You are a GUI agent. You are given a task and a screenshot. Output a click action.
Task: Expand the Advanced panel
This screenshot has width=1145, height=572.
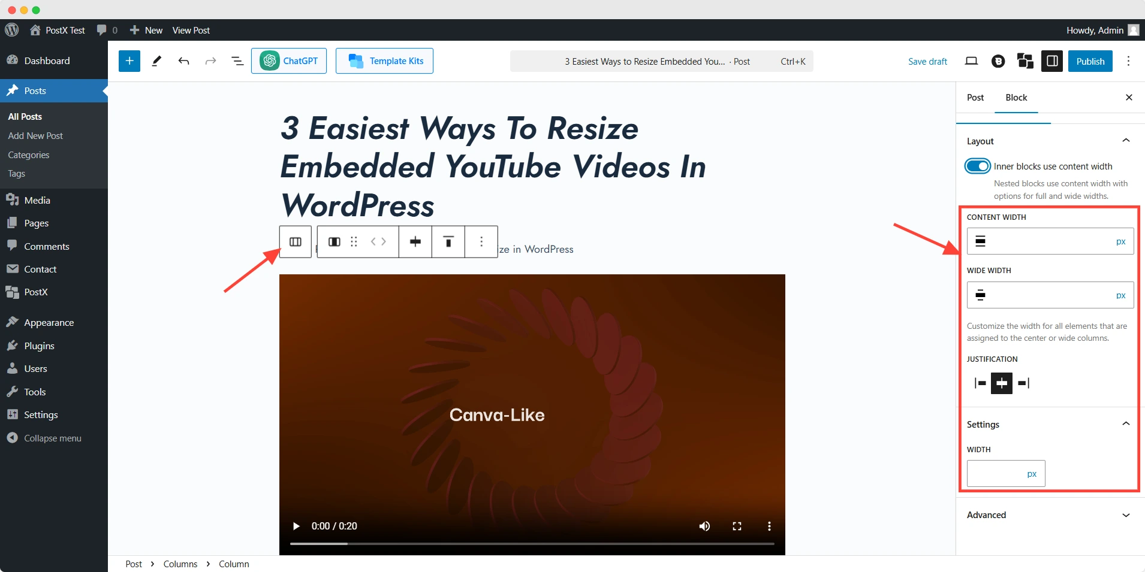[1126, 515]
